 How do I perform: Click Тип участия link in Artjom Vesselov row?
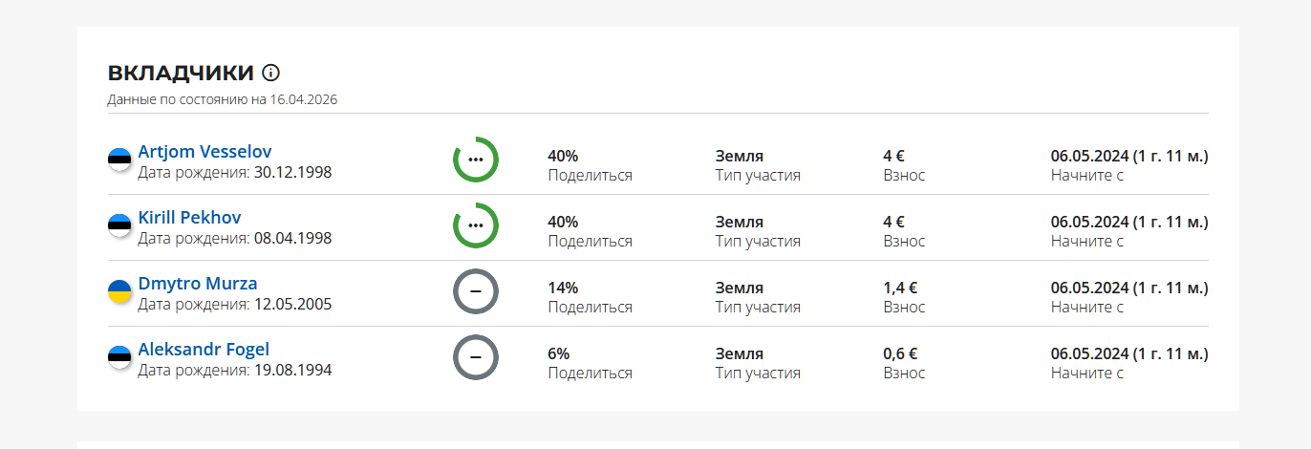coord(758,175)
